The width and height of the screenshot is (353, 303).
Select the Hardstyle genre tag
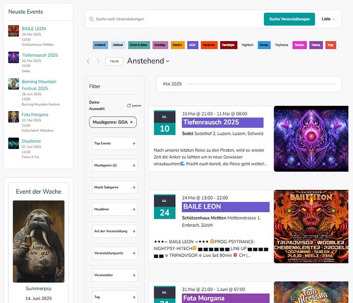click(x=229, y=45)
